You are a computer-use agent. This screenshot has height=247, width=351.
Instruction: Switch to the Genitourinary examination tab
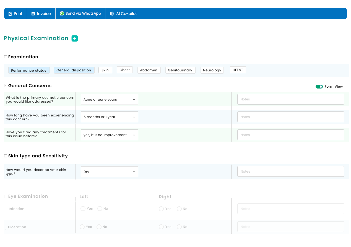(180, 70)
